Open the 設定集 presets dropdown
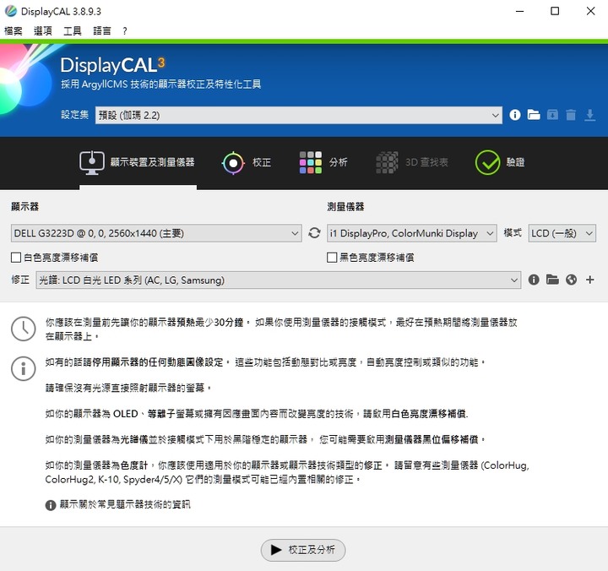Screen dimensions: 608x571 [299, 115]
